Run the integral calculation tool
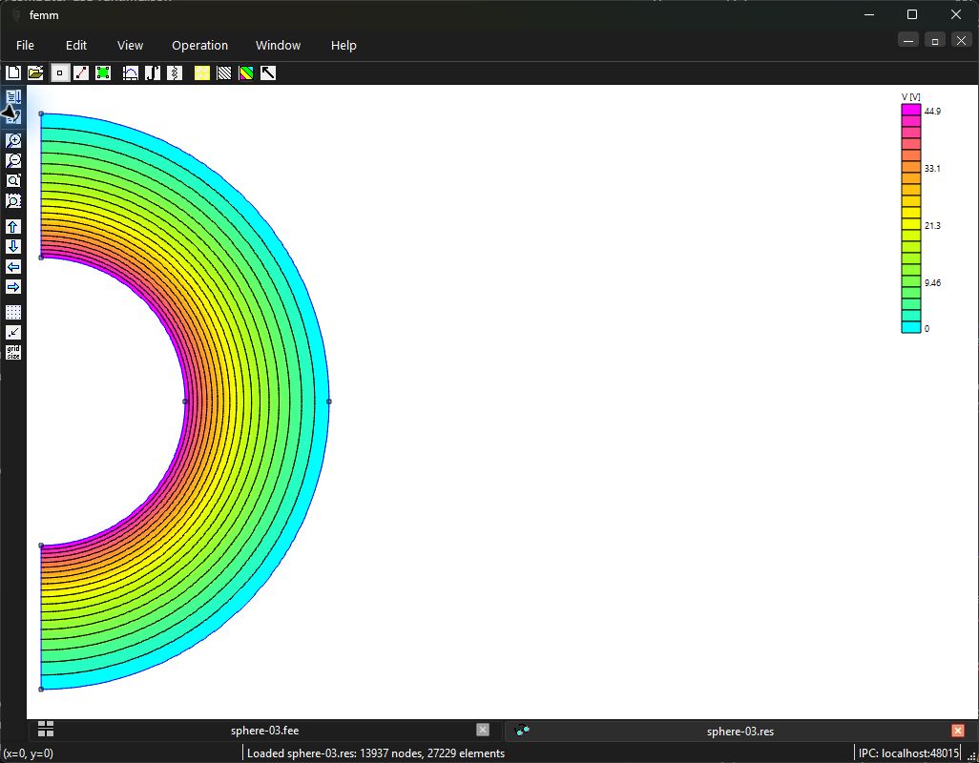This screenshot has height=763, width=979. tap(153, 73)
